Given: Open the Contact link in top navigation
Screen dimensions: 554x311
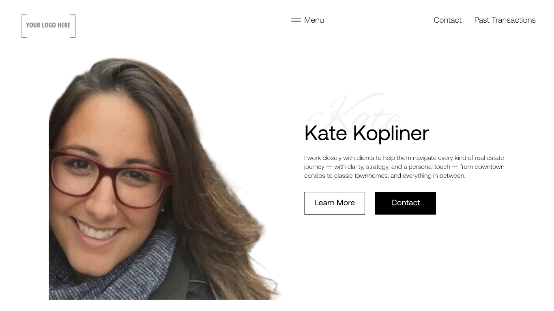Looking at the screenshot, I should click(x=447, y=20).
